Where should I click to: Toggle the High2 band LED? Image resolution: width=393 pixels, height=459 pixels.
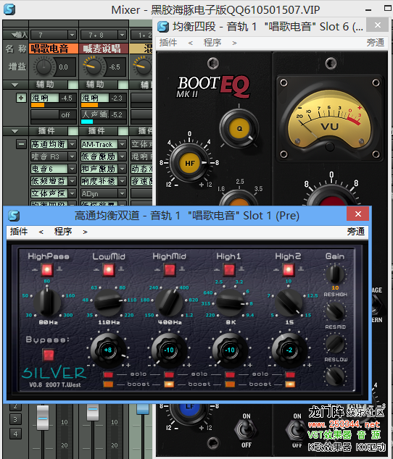pos(289,270)
